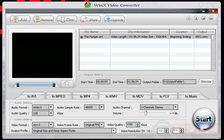Click the Add video button
Screen dimensions: 224x140
(x=20, y=19)
